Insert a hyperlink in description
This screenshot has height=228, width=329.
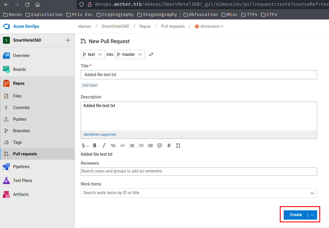point(113,146)
